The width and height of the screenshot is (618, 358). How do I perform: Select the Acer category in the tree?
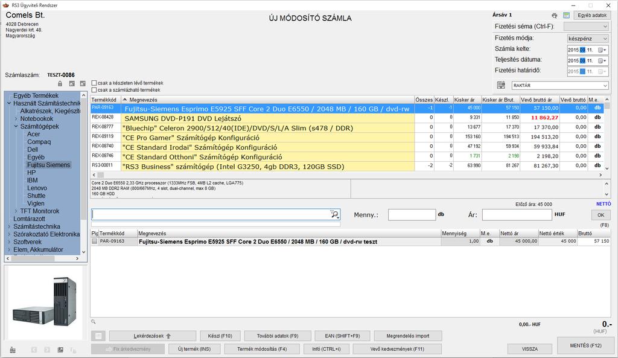point(34,134)
